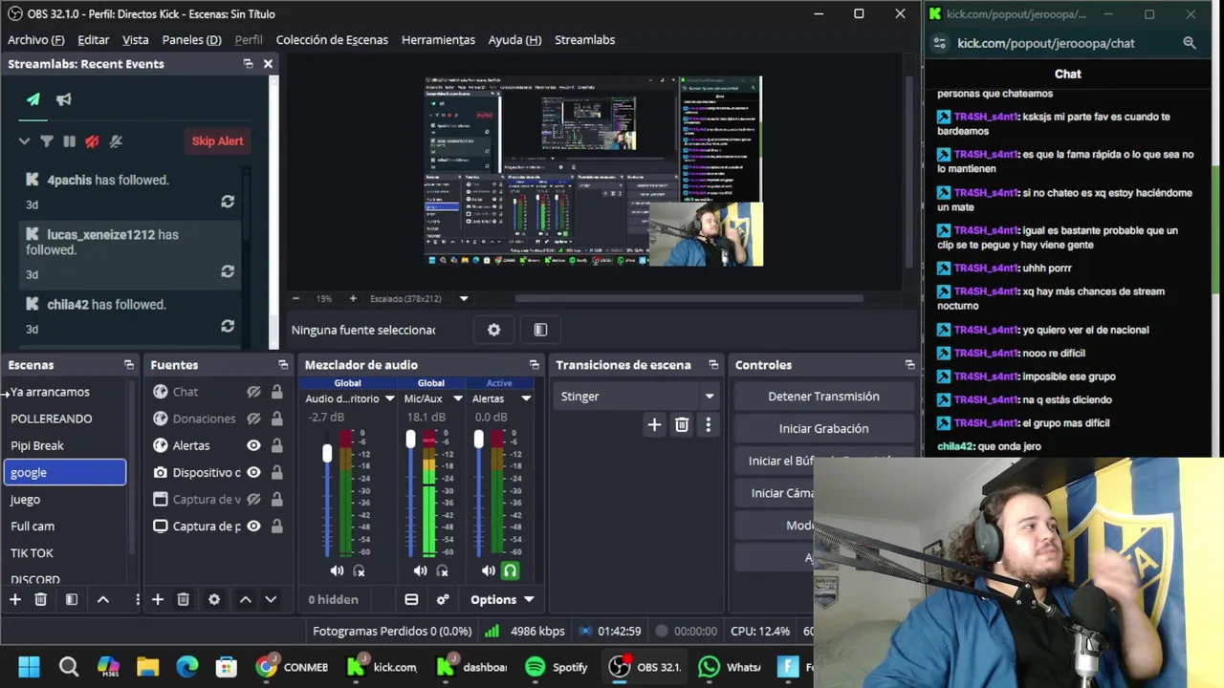
Task: Expand the Mic/Aux mixer dropdown arrow
Action: click(457, 398)
